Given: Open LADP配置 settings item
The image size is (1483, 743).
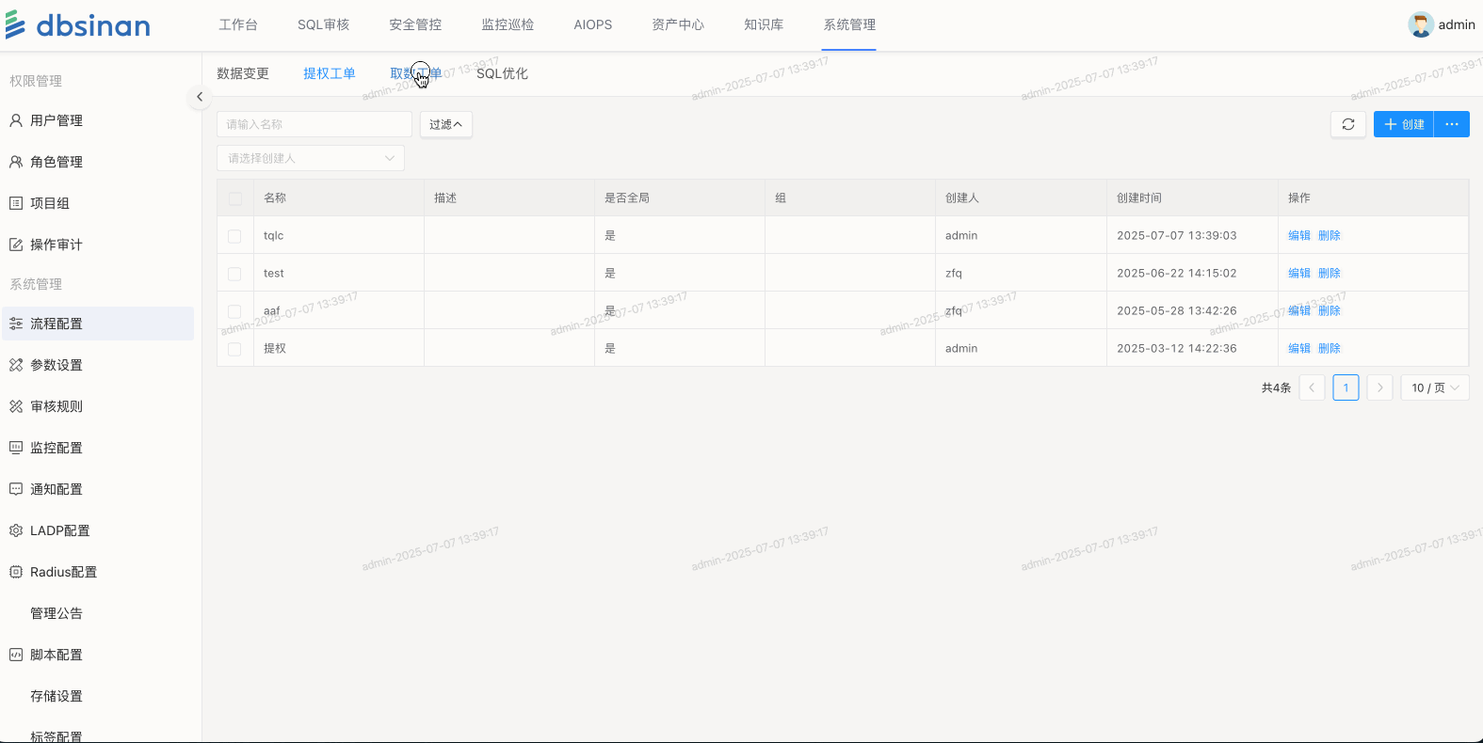Looking at the screenshot, I should click(x=59, y=530).
